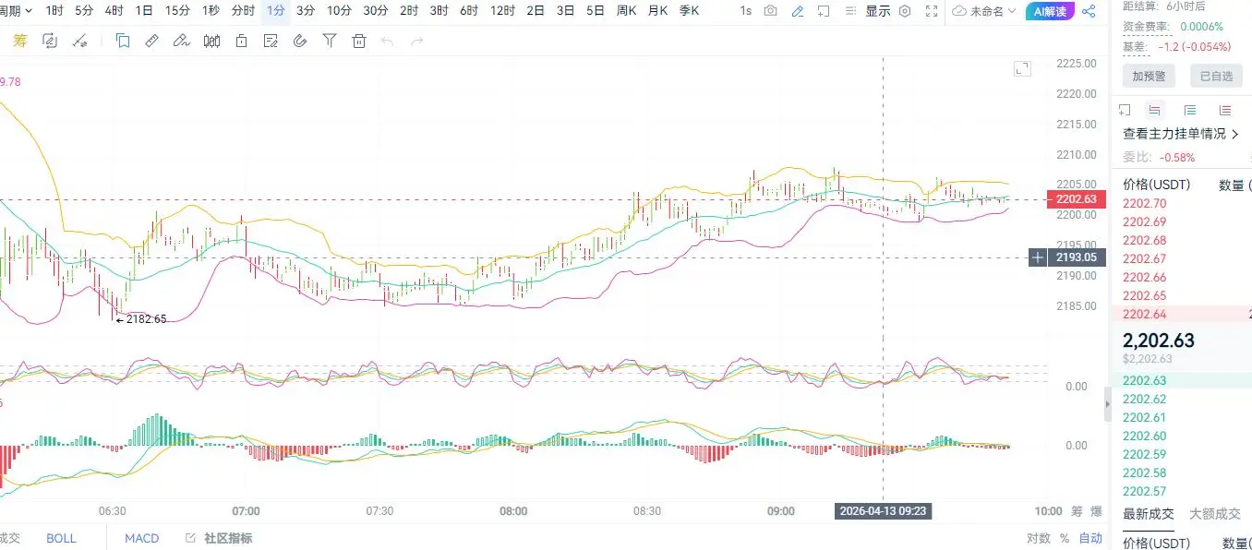
Task: Select the 分时 timeframe tab
Action: 243,11
